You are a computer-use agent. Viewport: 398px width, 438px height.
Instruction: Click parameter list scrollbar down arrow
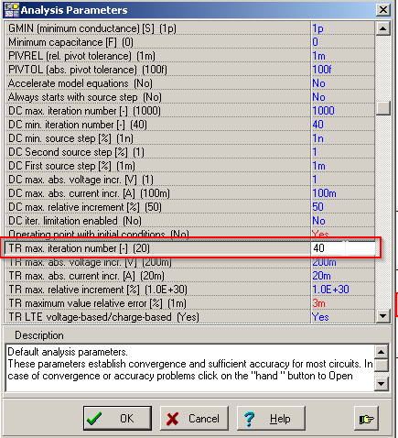(x=382, y=315)
